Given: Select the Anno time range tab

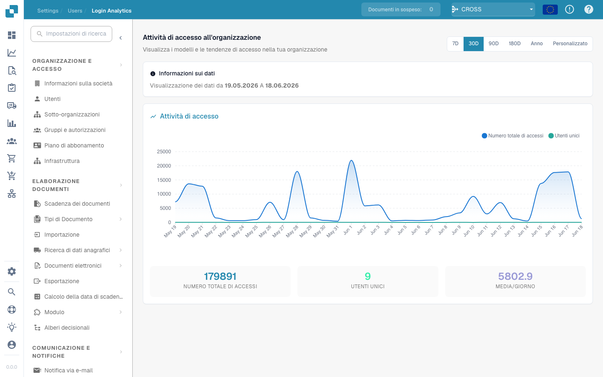Looking at the screenshot, I should 537,44.
